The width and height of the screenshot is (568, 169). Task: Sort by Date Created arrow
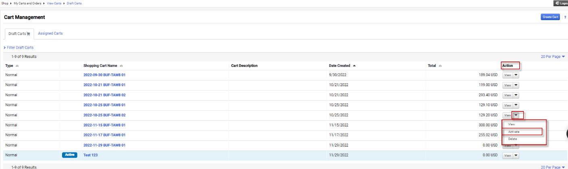click(x=354, y=66)
